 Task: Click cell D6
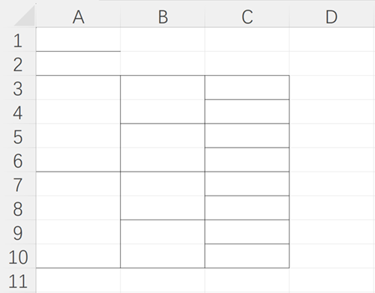click(331, 160)
